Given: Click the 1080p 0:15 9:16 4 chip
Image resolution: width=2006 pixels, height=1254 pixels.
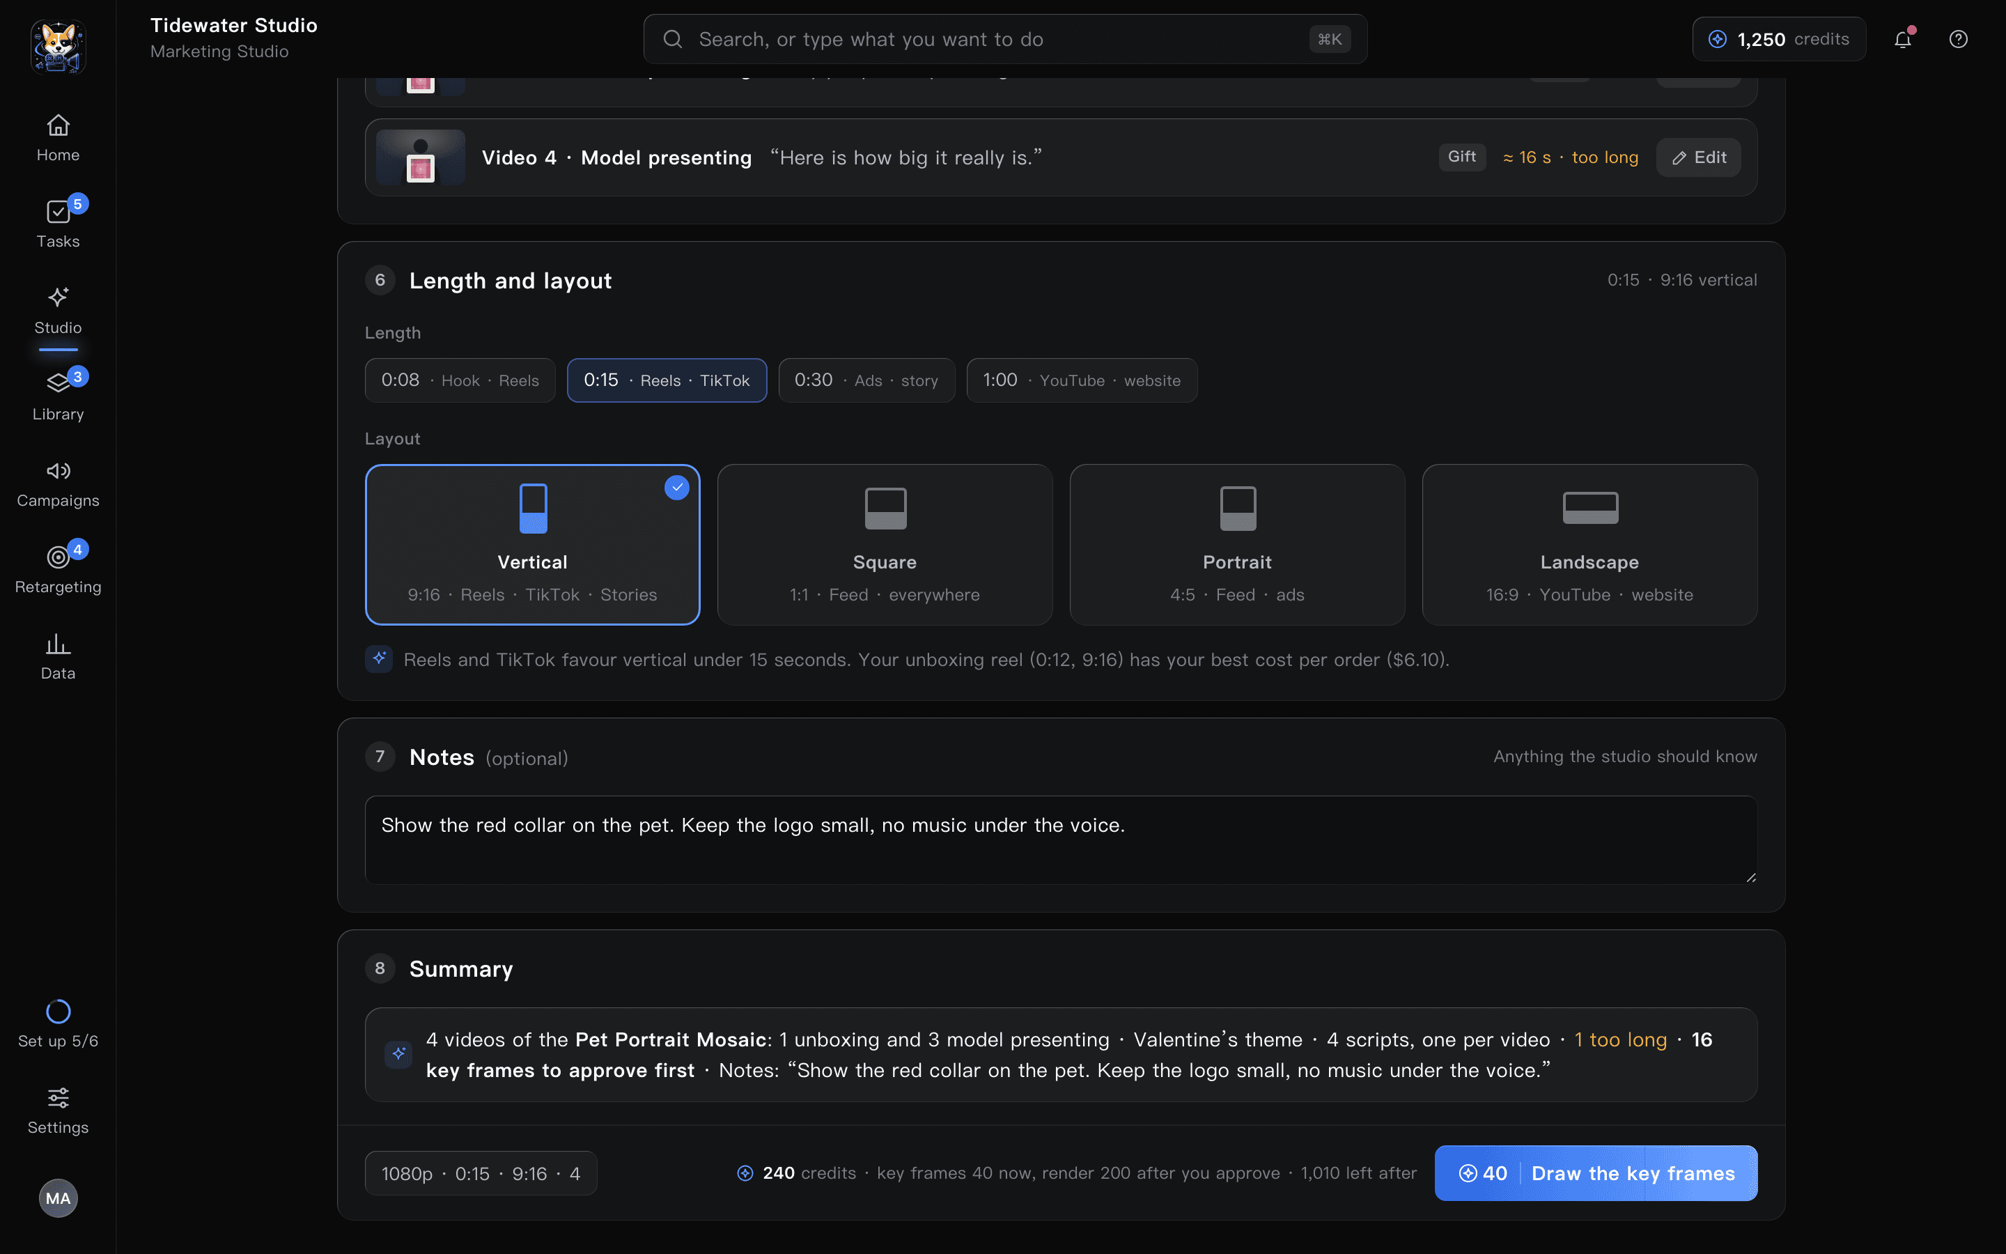Looking at the screenshot, I should point(481,1174).
